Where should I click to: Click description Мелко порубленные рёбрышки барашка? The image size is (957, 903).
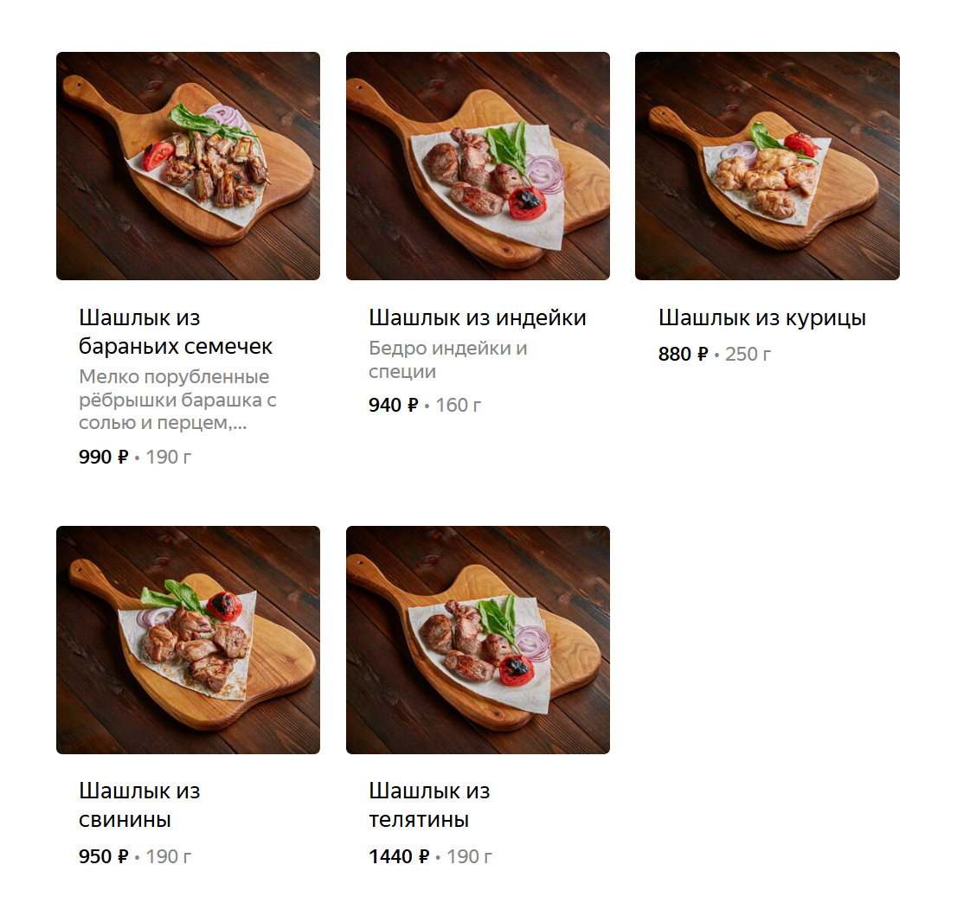click(177, 400)
